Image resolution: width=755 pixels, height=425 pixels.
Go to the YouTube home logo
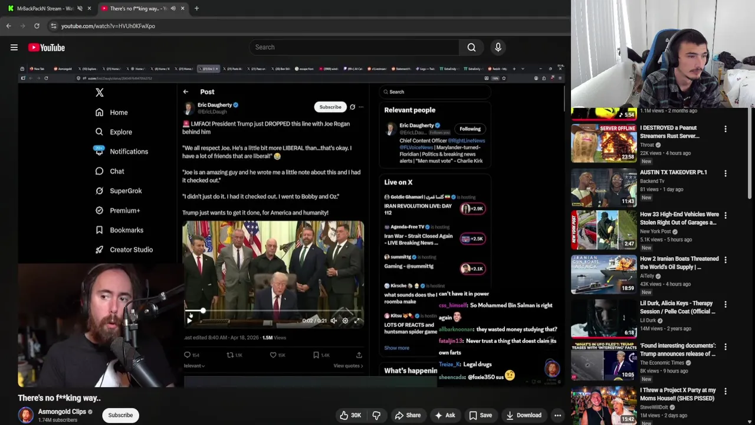[47, 47]
